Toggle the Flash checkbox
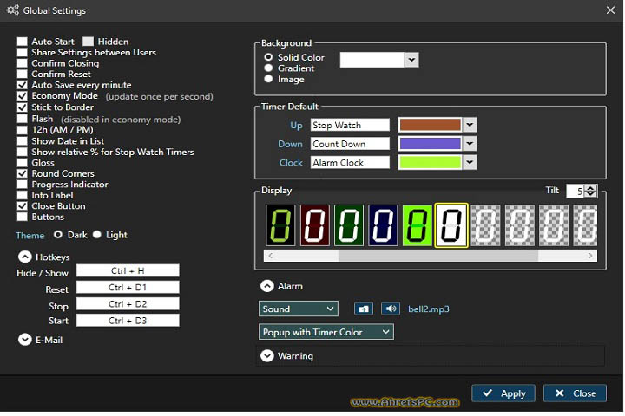The width and height of the screenshot is (625, 416). 23,119
